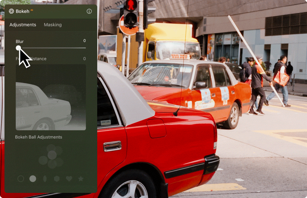Click the Bokeh panel title text
Screen dimensions: 307x198
tap(22, 11)
